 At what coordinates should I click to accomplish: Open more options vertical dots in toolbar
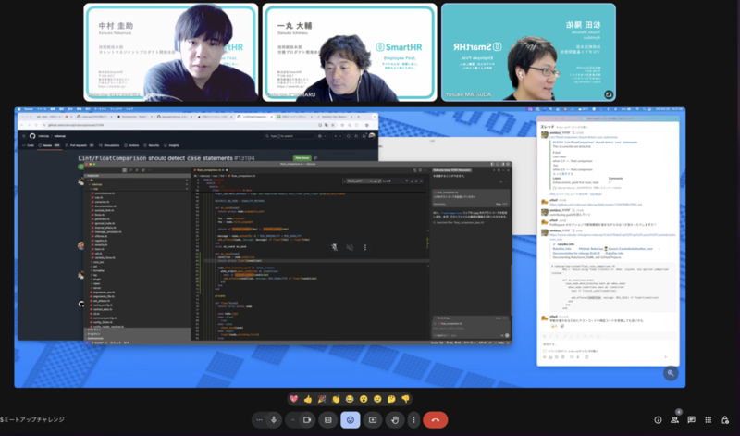point(413,420)
